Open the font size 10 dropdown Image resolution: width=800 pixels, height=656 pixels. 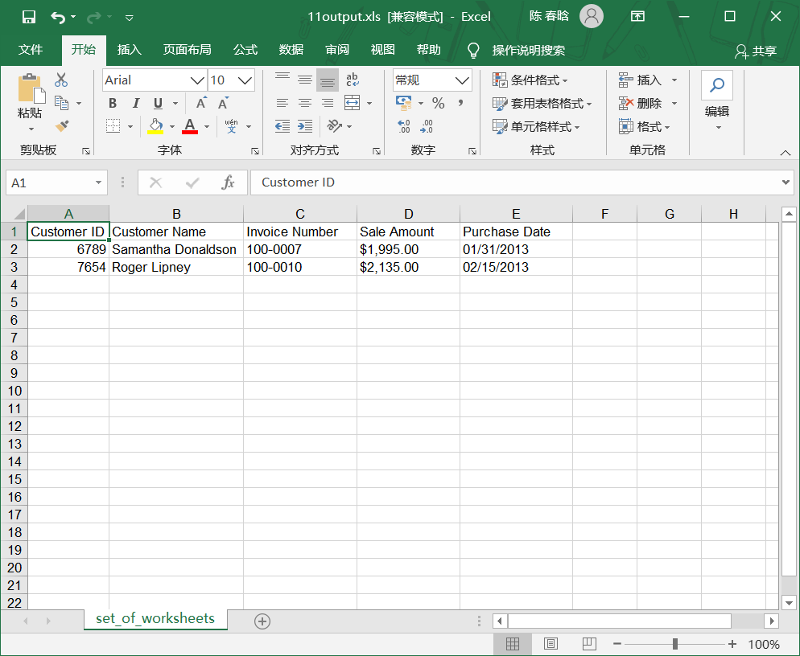coord(245,80)
